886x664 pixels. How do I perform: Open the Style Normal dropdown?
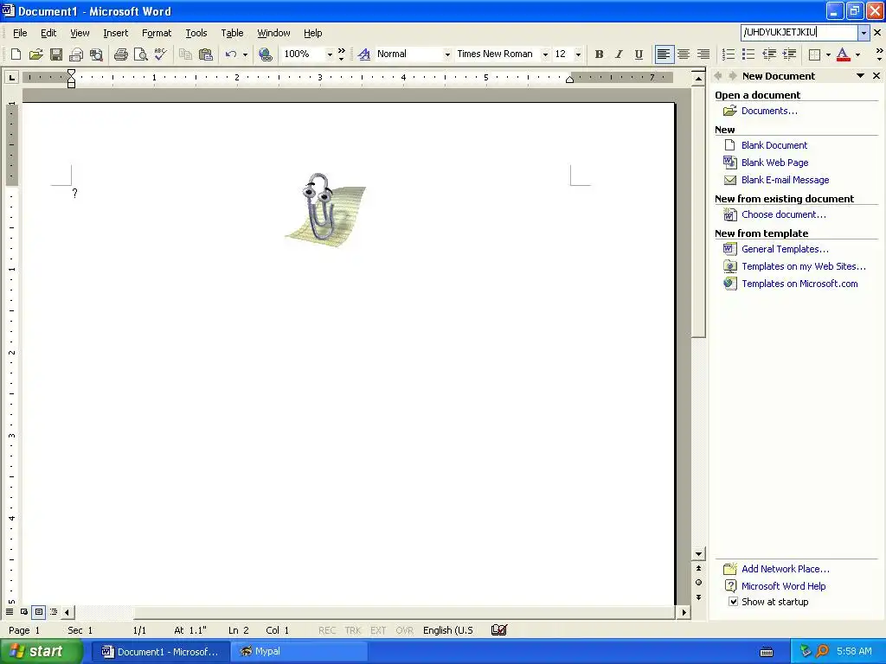click(447, 54)
